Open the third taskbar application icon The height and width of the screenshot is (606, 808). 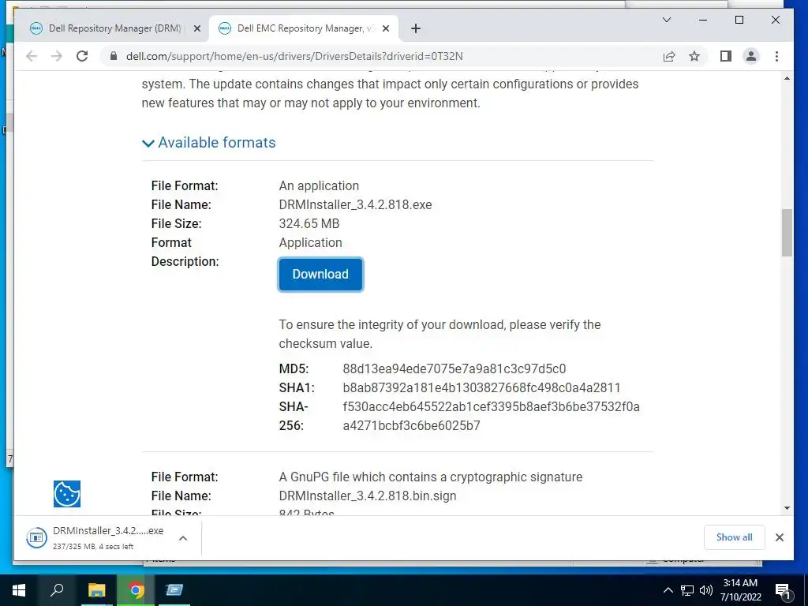point(174,590)
